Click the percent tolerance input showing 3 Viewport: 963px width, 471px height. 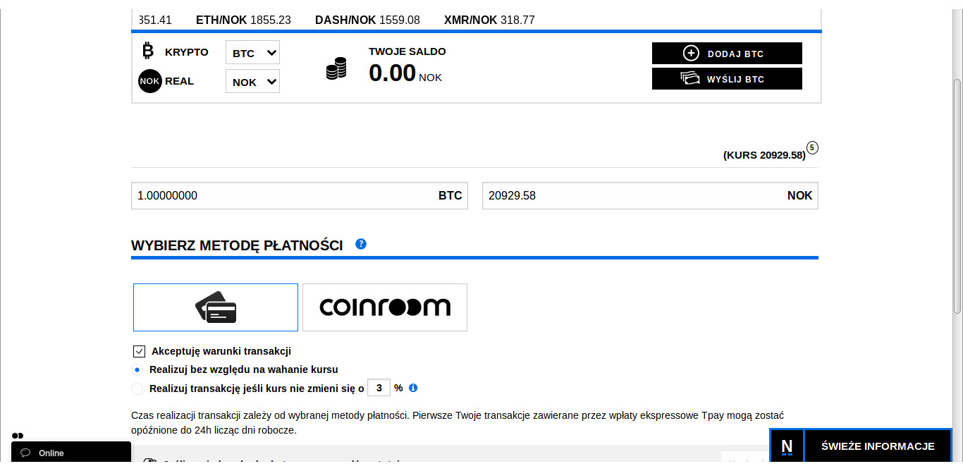[x=379, y=388]
